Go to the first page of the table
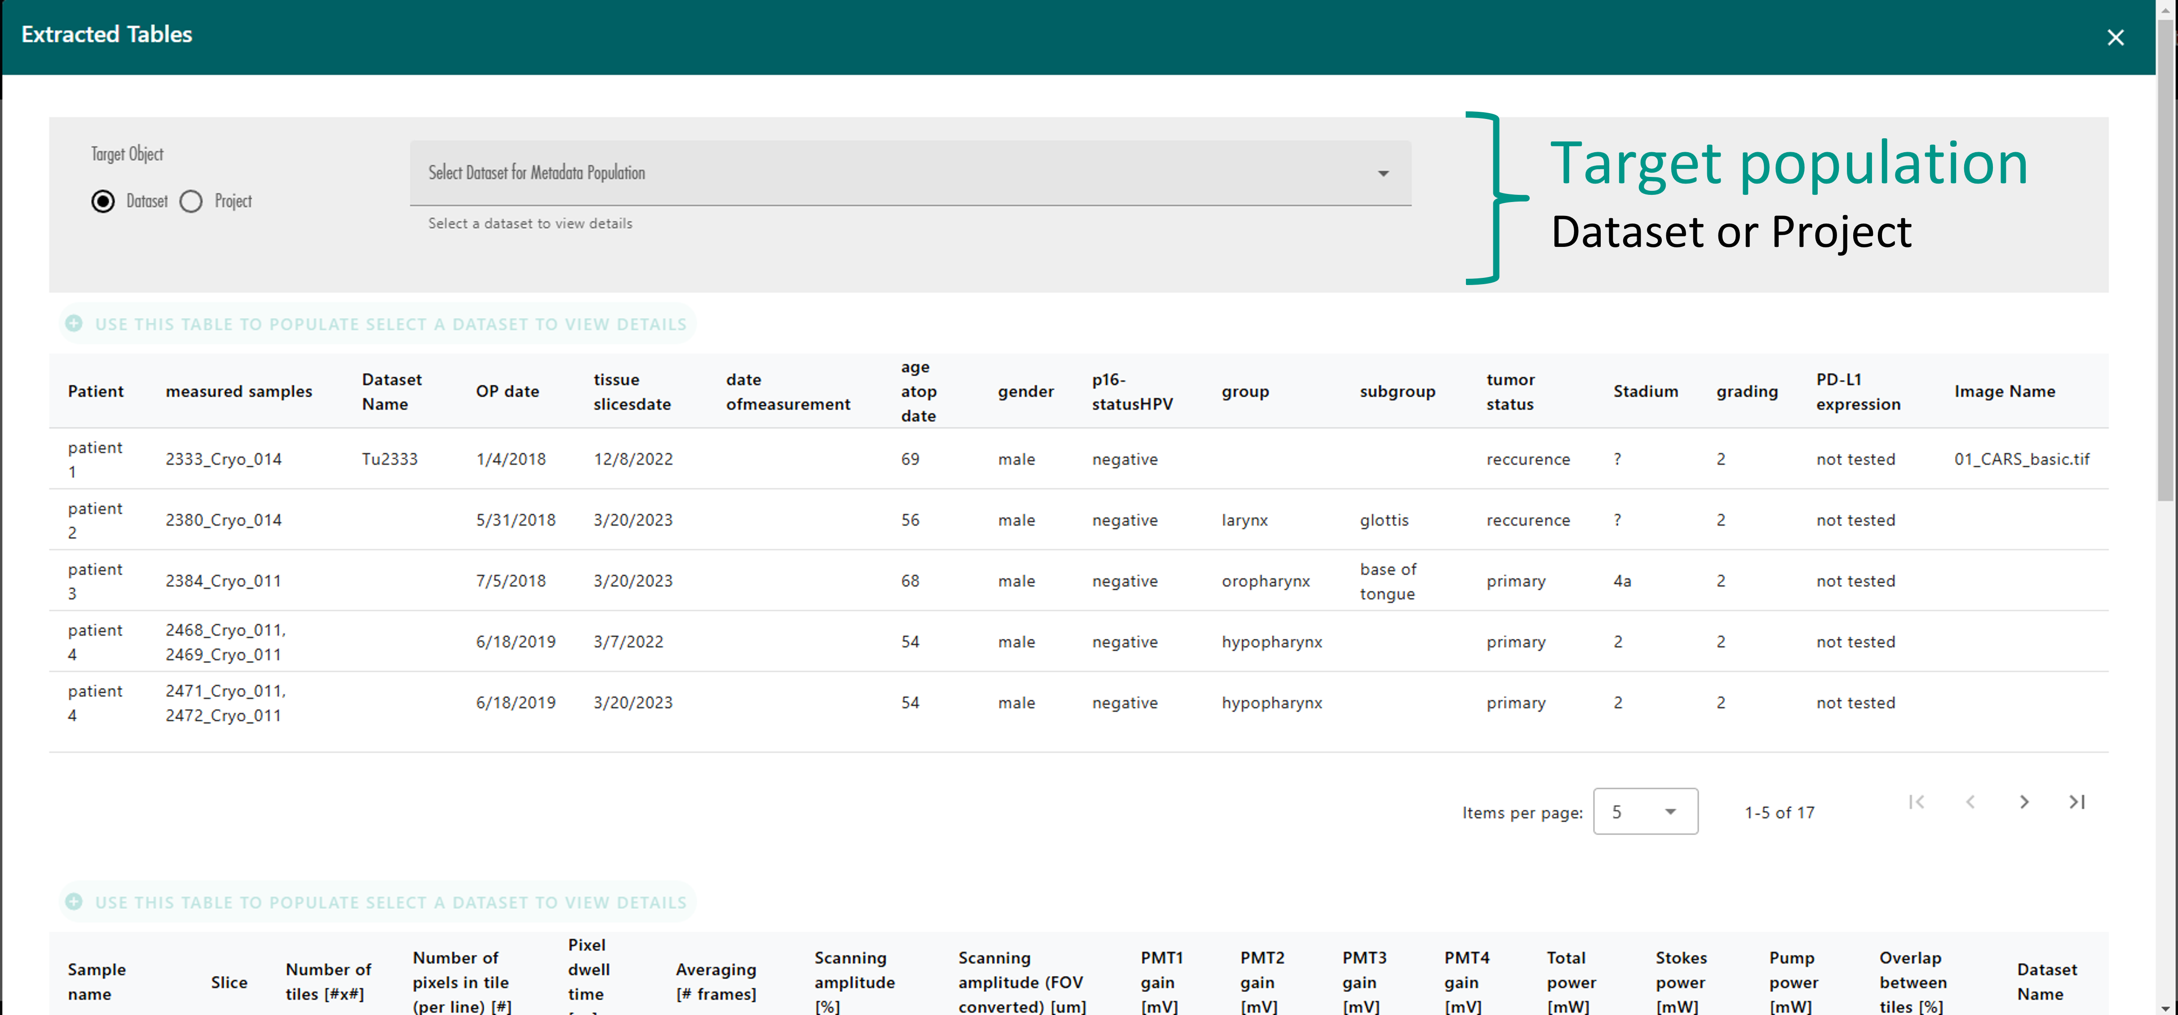This screenshot has height=1015, width=2178. (1916, 802)
